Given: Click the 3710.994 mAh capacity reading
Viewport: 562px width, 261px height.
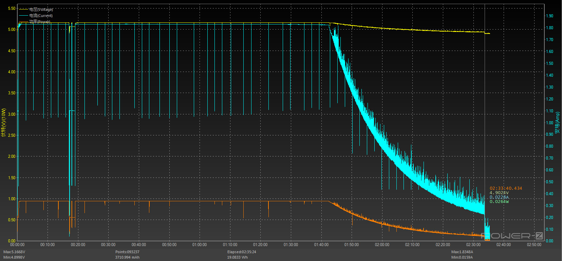Looking at the screenshot, I should (x=127, y=257).
